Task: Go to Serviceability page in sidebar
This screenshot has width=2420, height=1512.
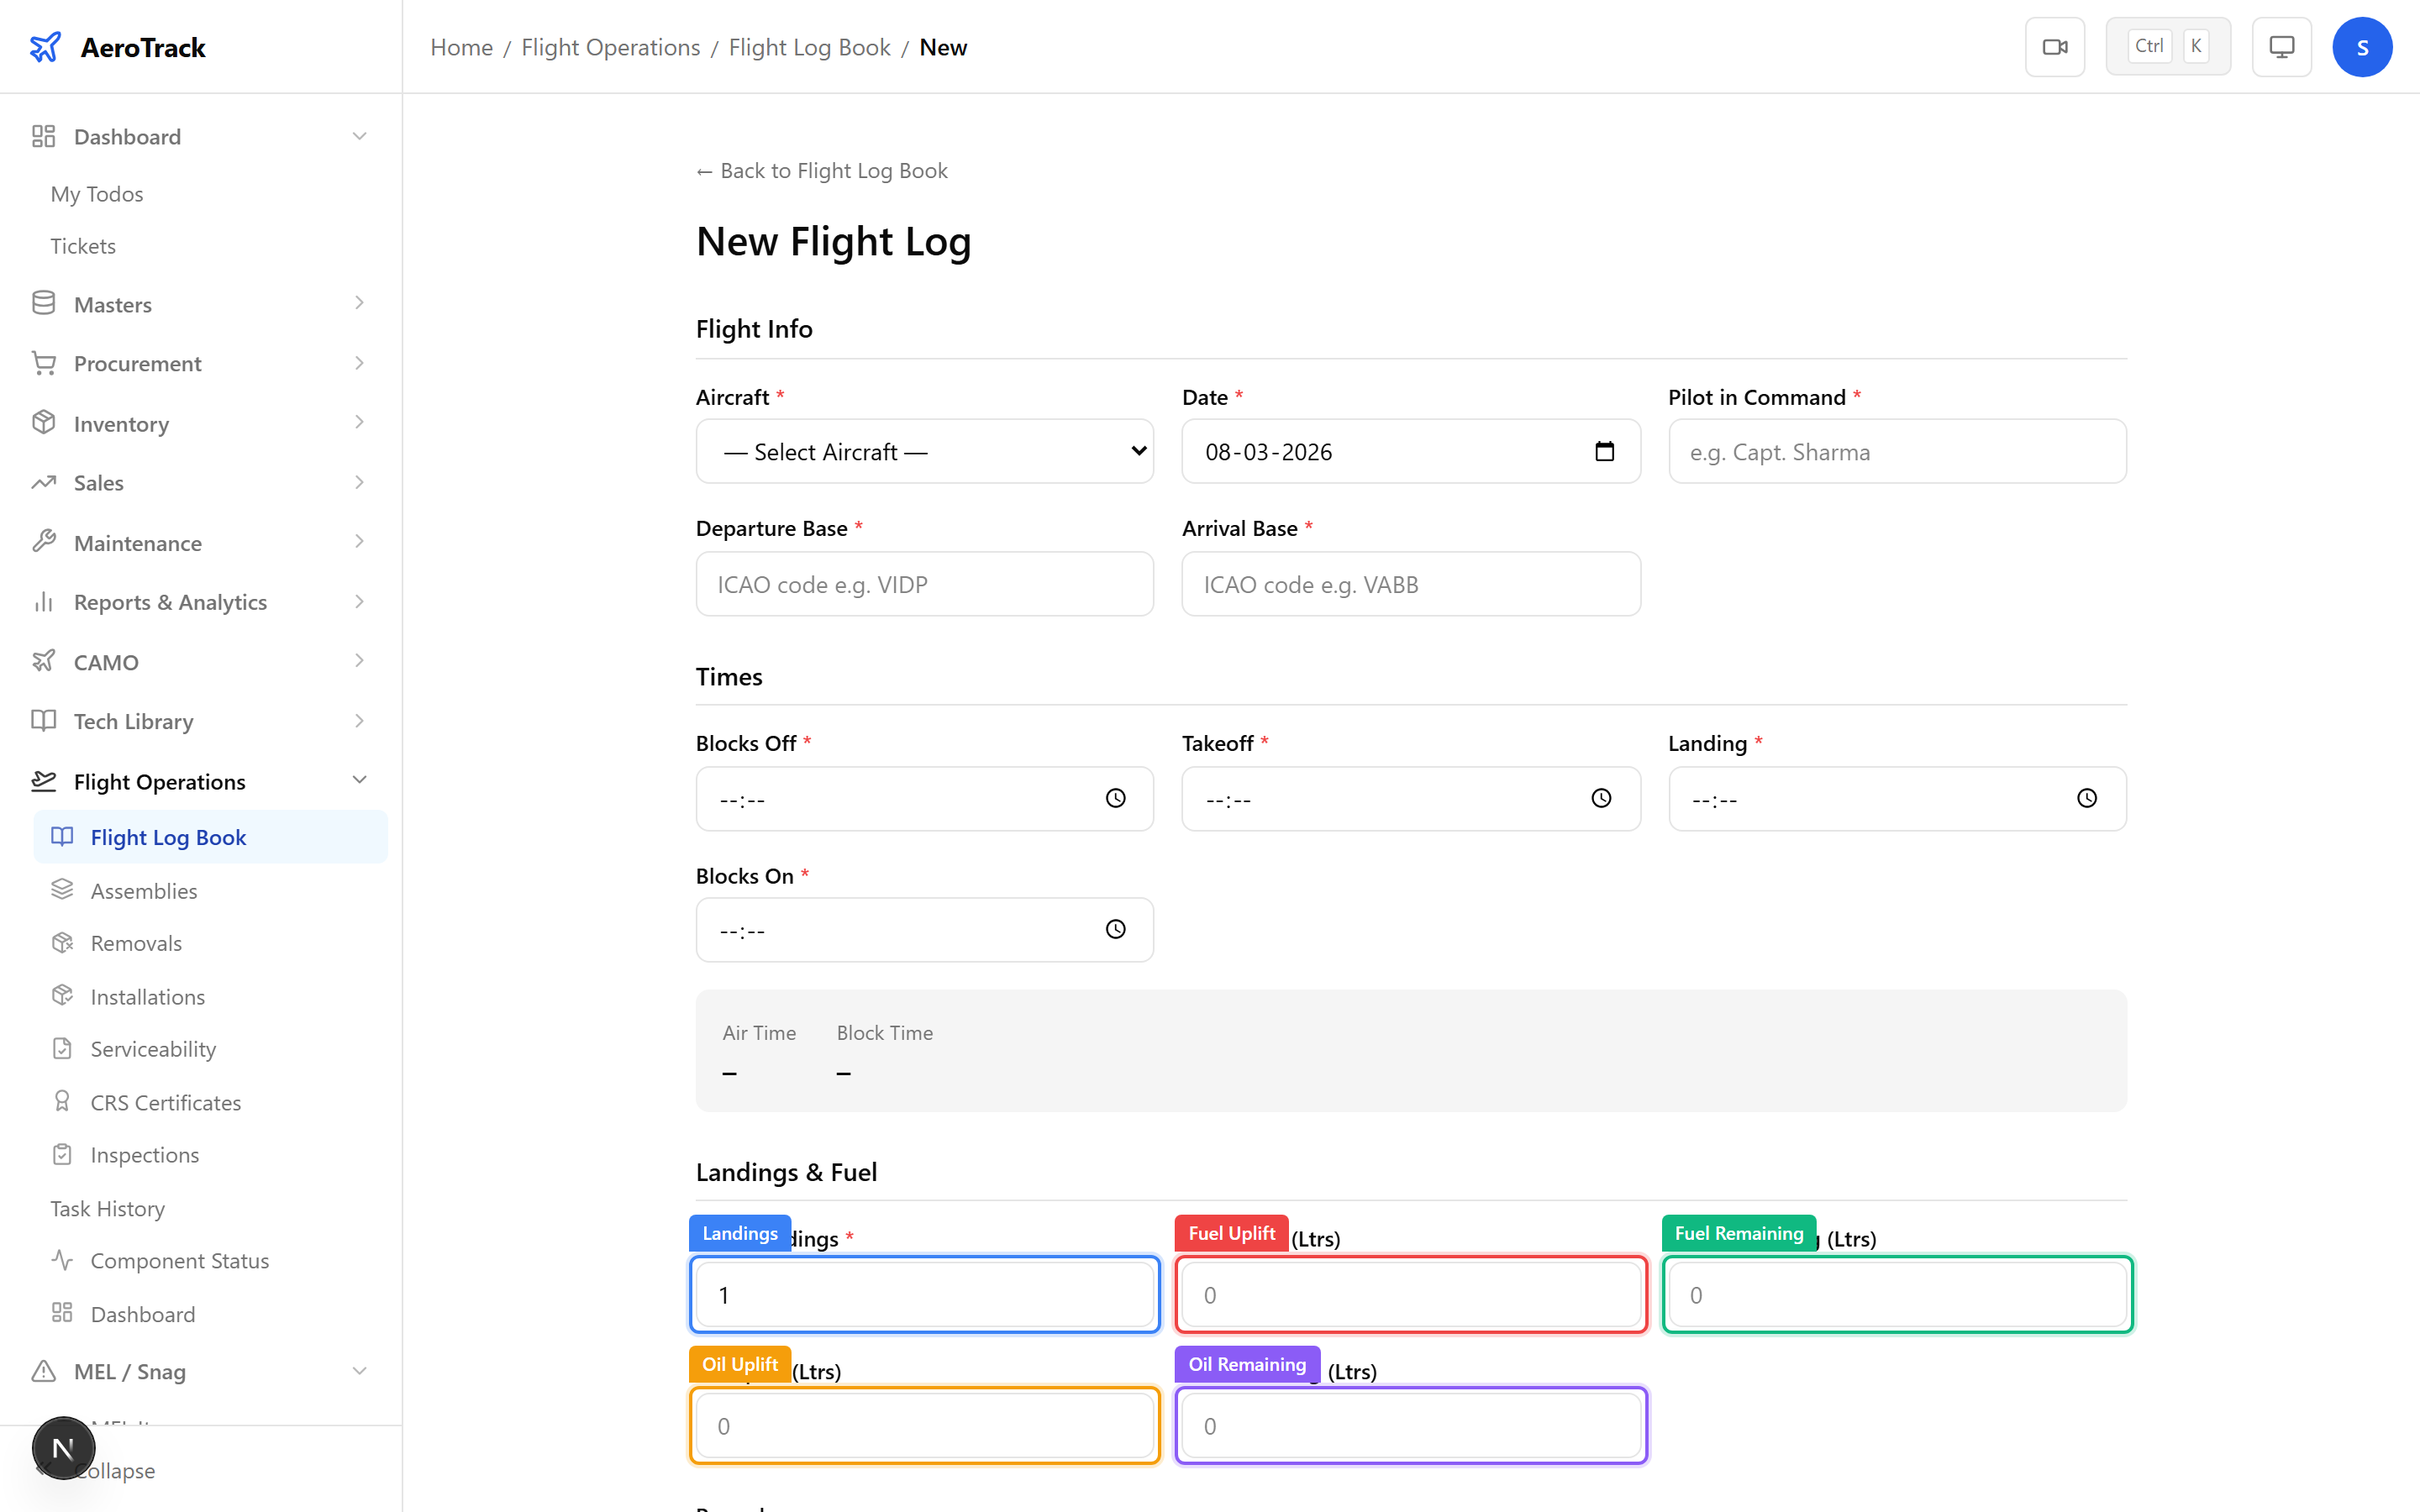Action: click(152, 1049)
